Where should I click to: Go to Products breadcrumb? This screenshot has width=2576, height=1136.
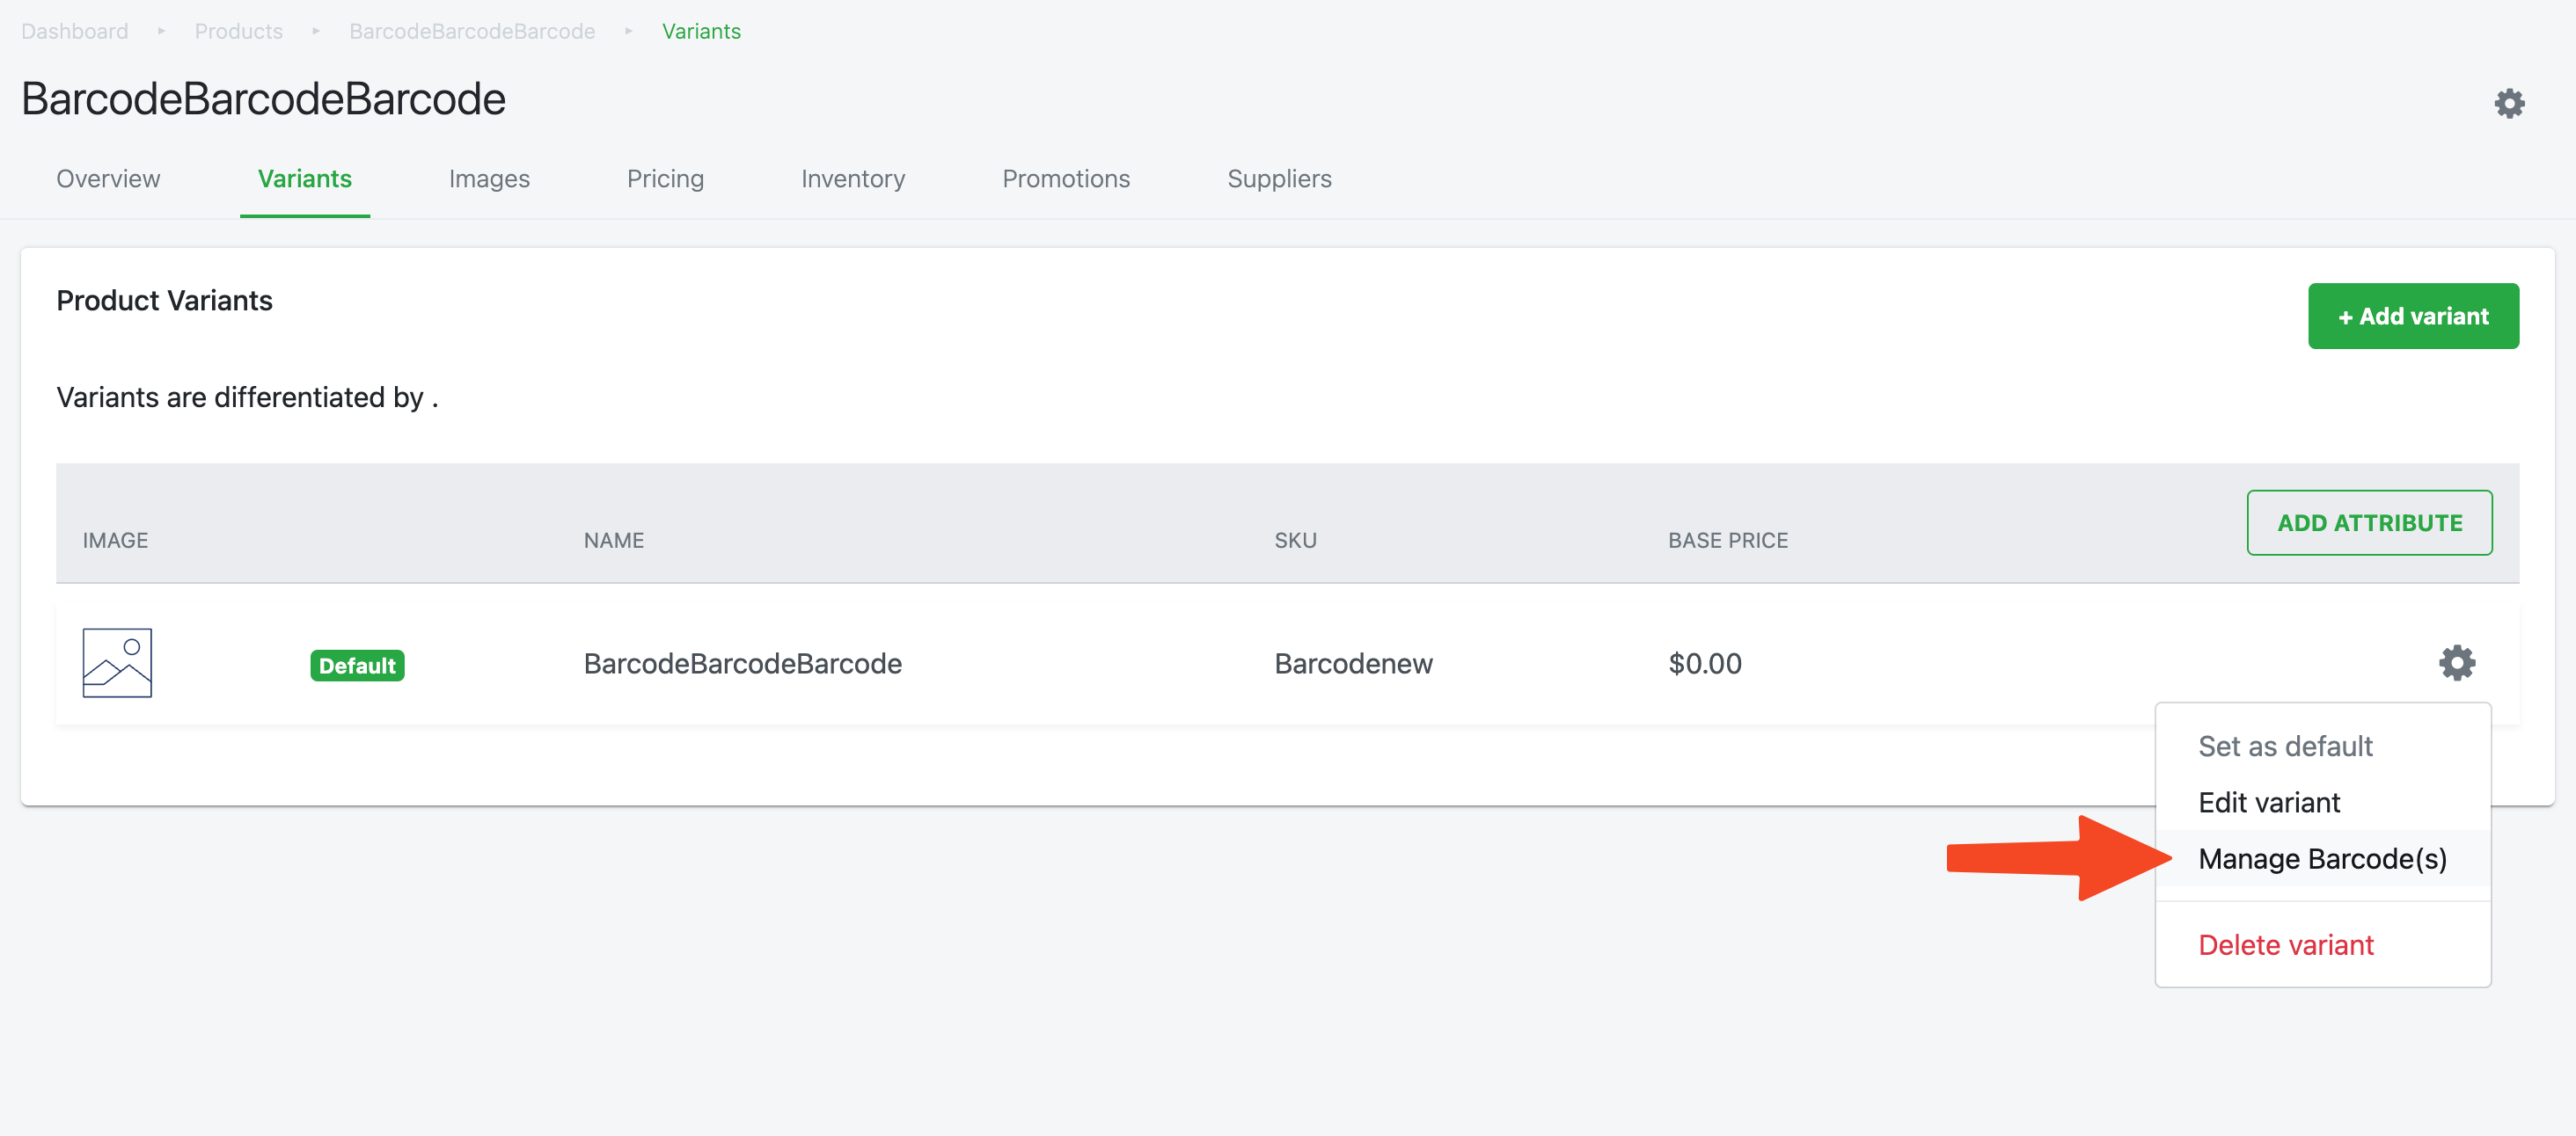point(239,31)
